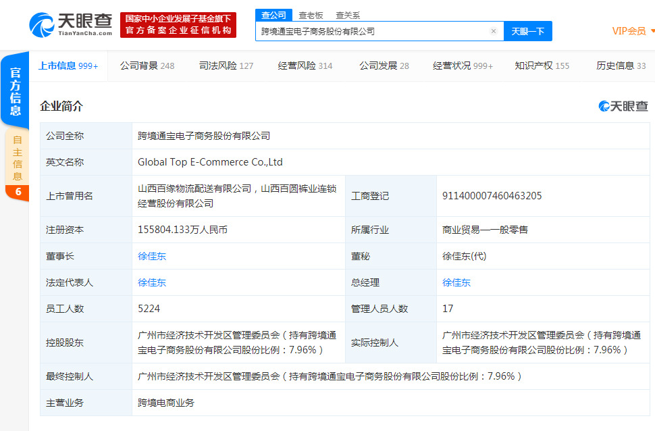Select management headcount value 17

(448, 309)
